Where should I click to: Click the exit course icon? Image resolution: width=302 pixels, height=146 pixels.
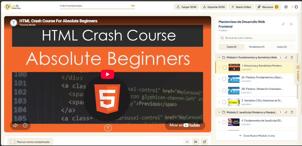(291, 24)
